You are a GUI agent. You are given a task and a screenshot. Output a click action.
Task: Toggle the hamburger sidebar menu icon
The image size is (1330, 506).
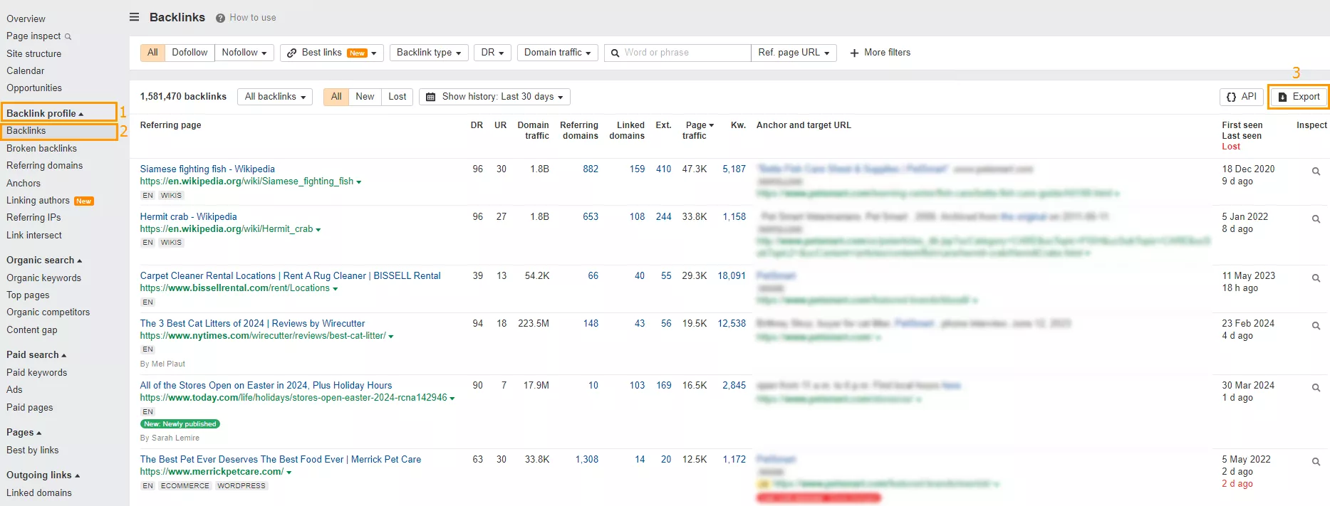point(134,17)
